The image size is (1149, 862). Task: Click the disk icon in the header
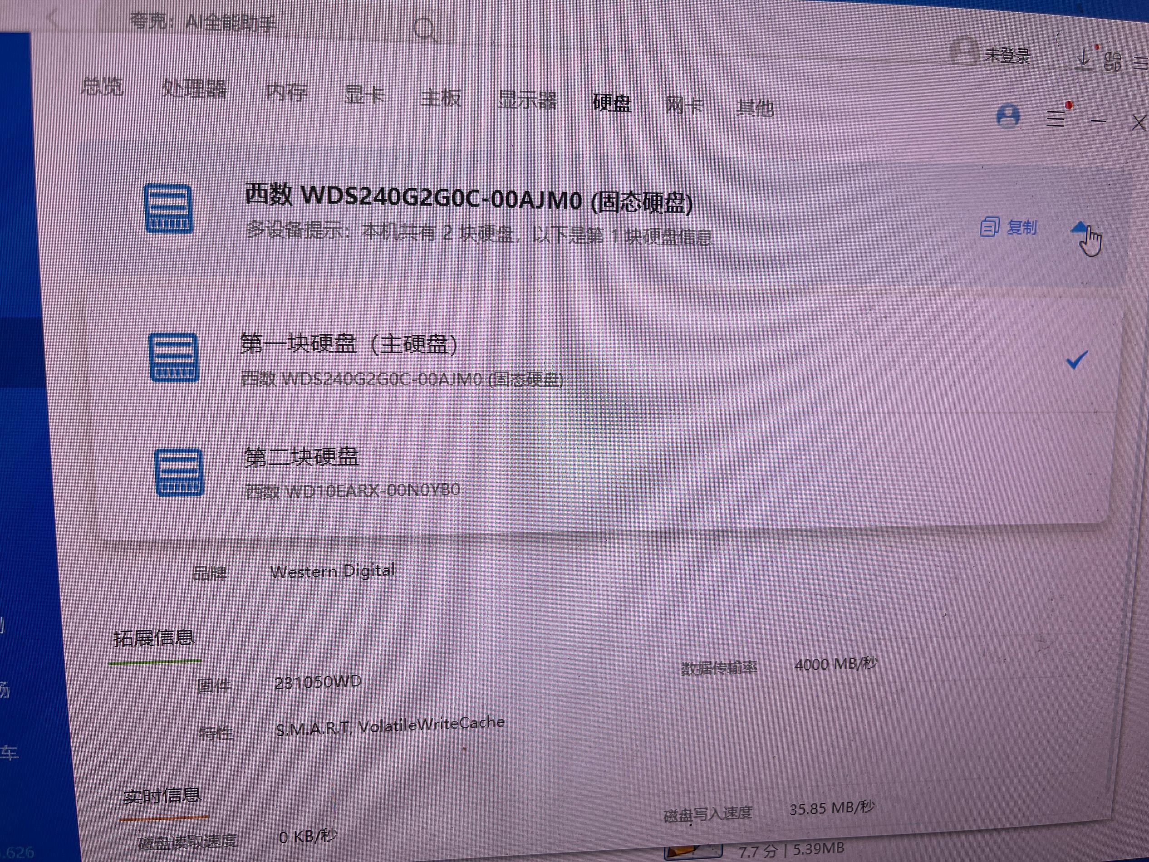(168, 209)
